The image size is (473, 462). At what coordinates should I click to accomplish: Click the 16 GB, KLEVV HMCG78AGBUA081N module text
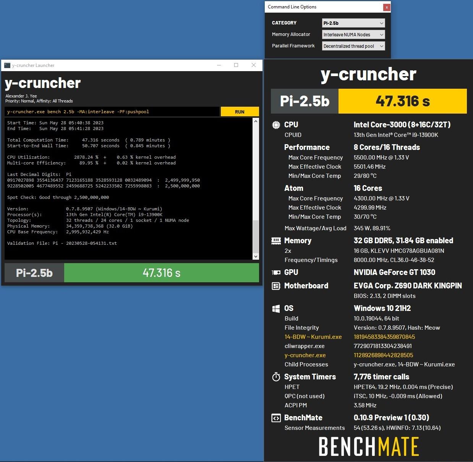[x=399, y=251]
